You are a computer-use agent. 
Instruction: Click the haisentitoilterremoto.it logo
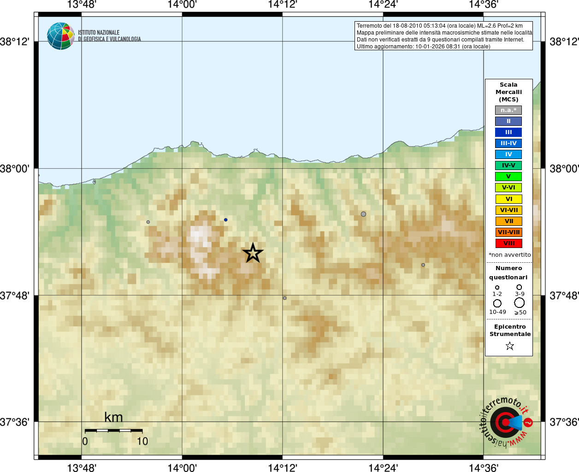(x=507, y=422)
